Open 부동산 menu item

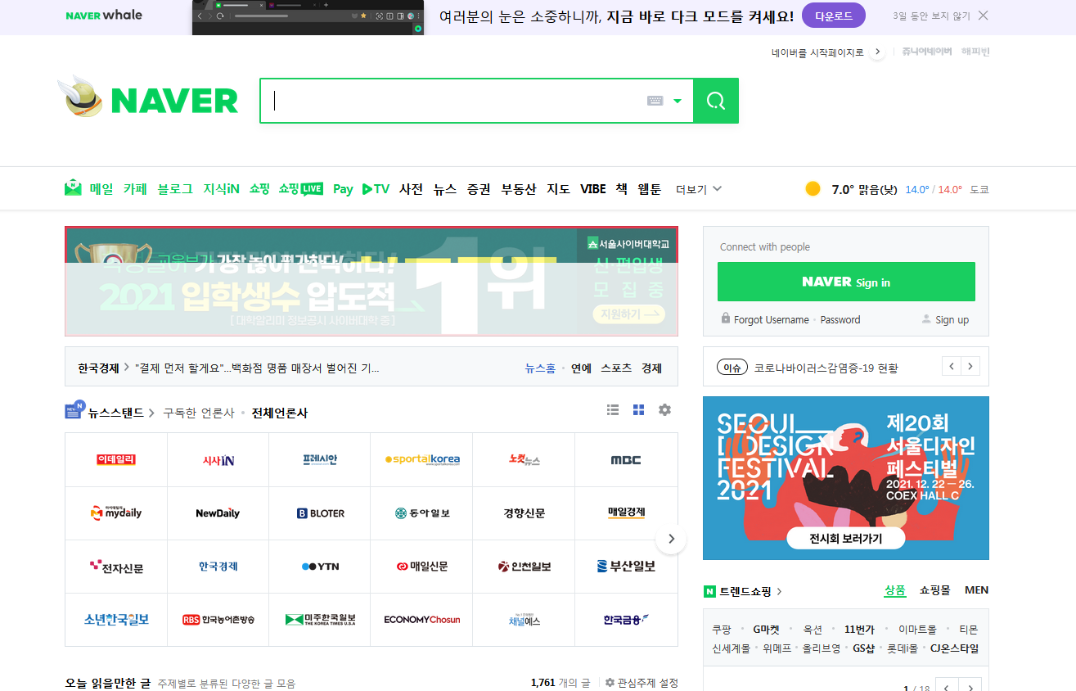tap(519, 189)
